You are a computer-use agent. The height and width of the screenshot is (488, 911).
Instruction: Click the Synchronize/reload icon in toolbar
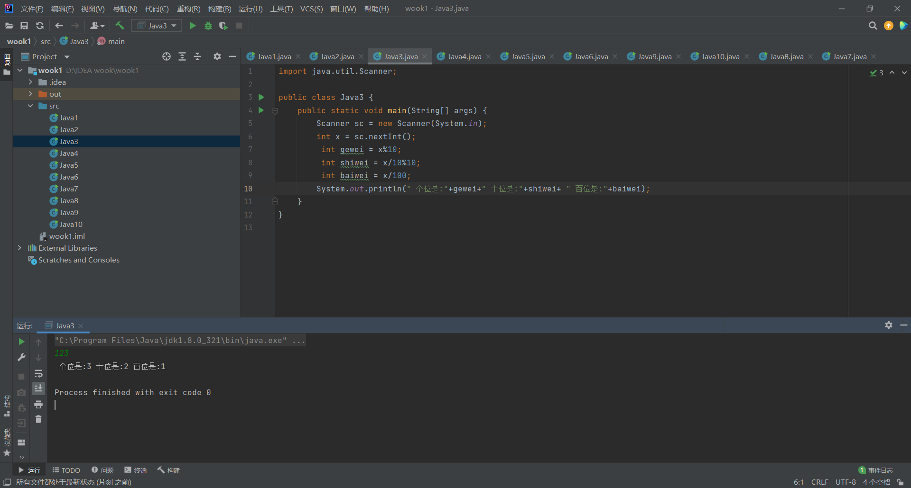[x=40, y=26]
